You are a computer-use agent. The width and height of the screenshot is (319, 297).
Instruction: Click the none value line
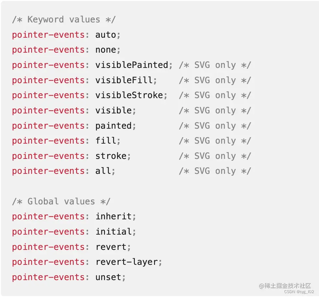tap(66, 50)
